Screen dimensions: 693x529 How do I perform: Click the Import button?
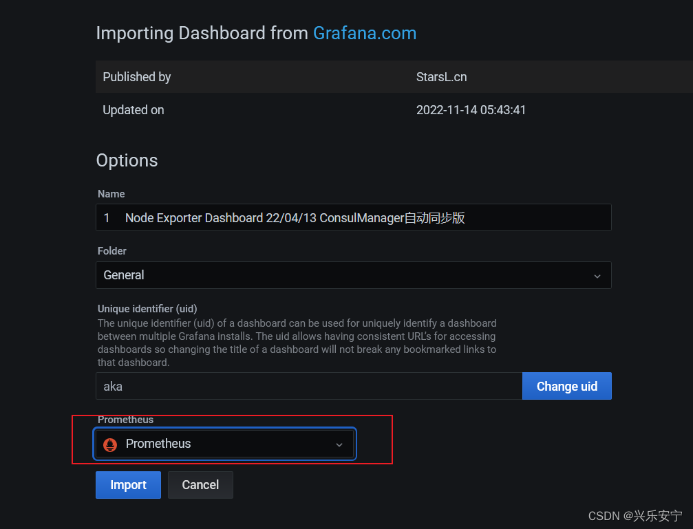pyautogui.click(x=128, y=485)
